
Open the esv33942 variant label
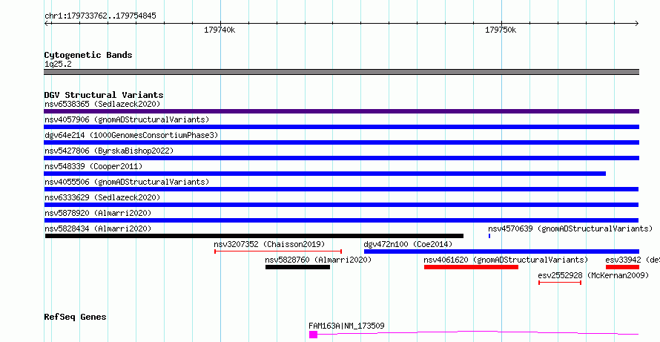point(633,260)
